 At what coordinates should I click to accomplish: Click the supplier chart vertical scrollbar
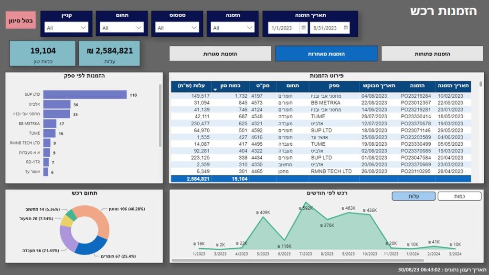[160, 115]
